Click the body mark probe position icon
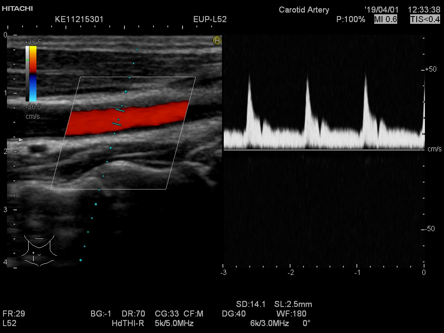This screenshot has height=333, width=444. (x=39, y=251)
